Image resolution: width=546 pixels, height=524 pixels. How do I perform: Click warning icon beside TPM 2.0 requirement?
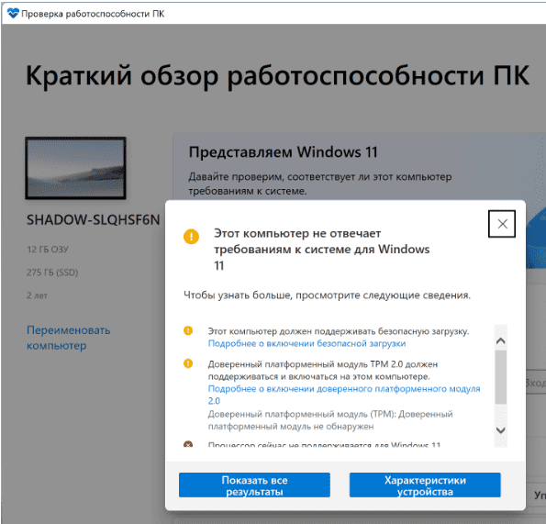(x=188, y=363)
